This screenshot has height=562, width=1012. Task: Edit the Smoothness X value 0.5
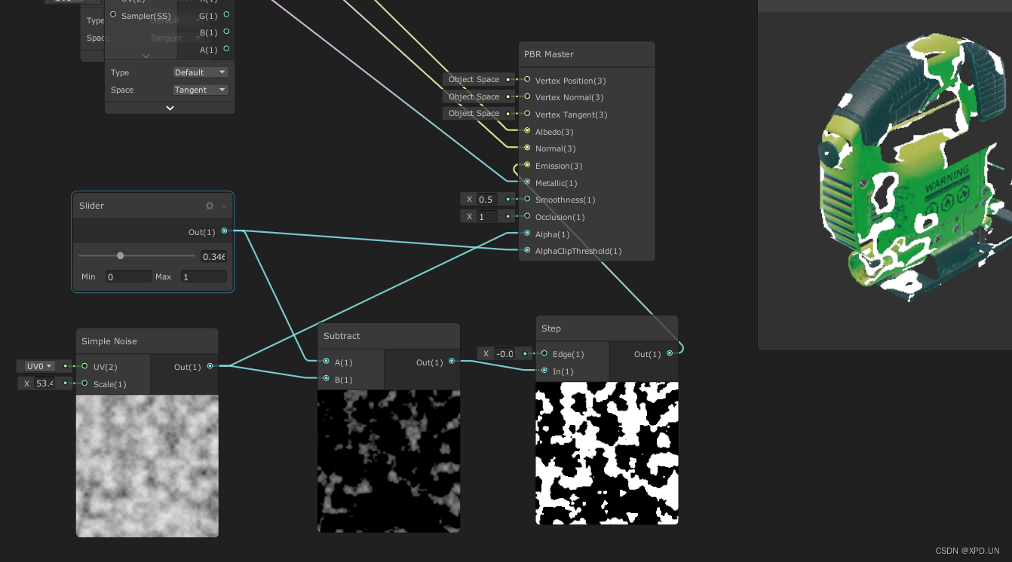click(488, 200)
